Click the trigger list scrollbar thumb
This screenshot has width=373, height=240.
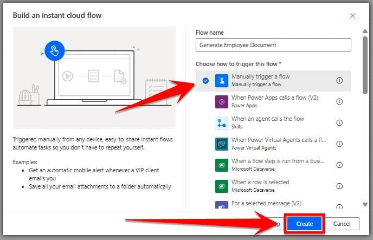tap(365, 66)
